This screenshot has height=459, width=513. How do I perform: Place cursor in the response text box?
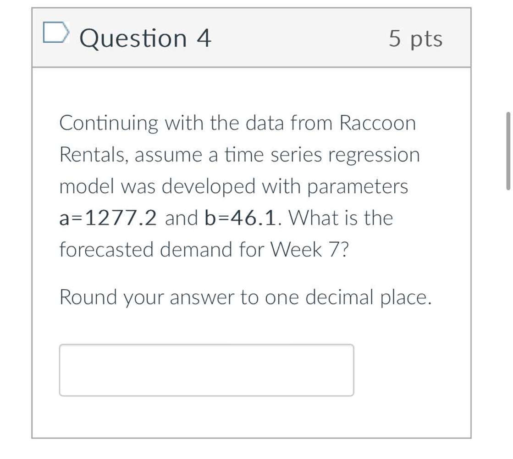point(206,369)
